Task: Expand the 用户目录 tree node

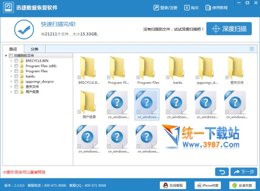Action: (x=11, y=92)
